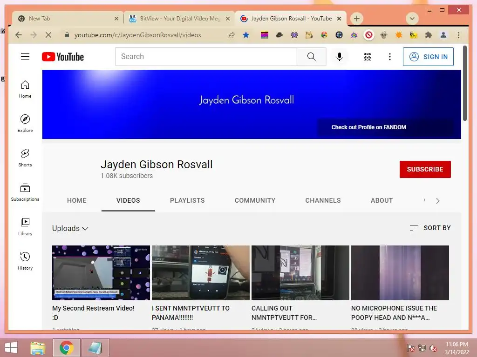Open the COMMUNITY tab
The width and height of the screenshot is (477, 357).
click(x=255, y=200)
